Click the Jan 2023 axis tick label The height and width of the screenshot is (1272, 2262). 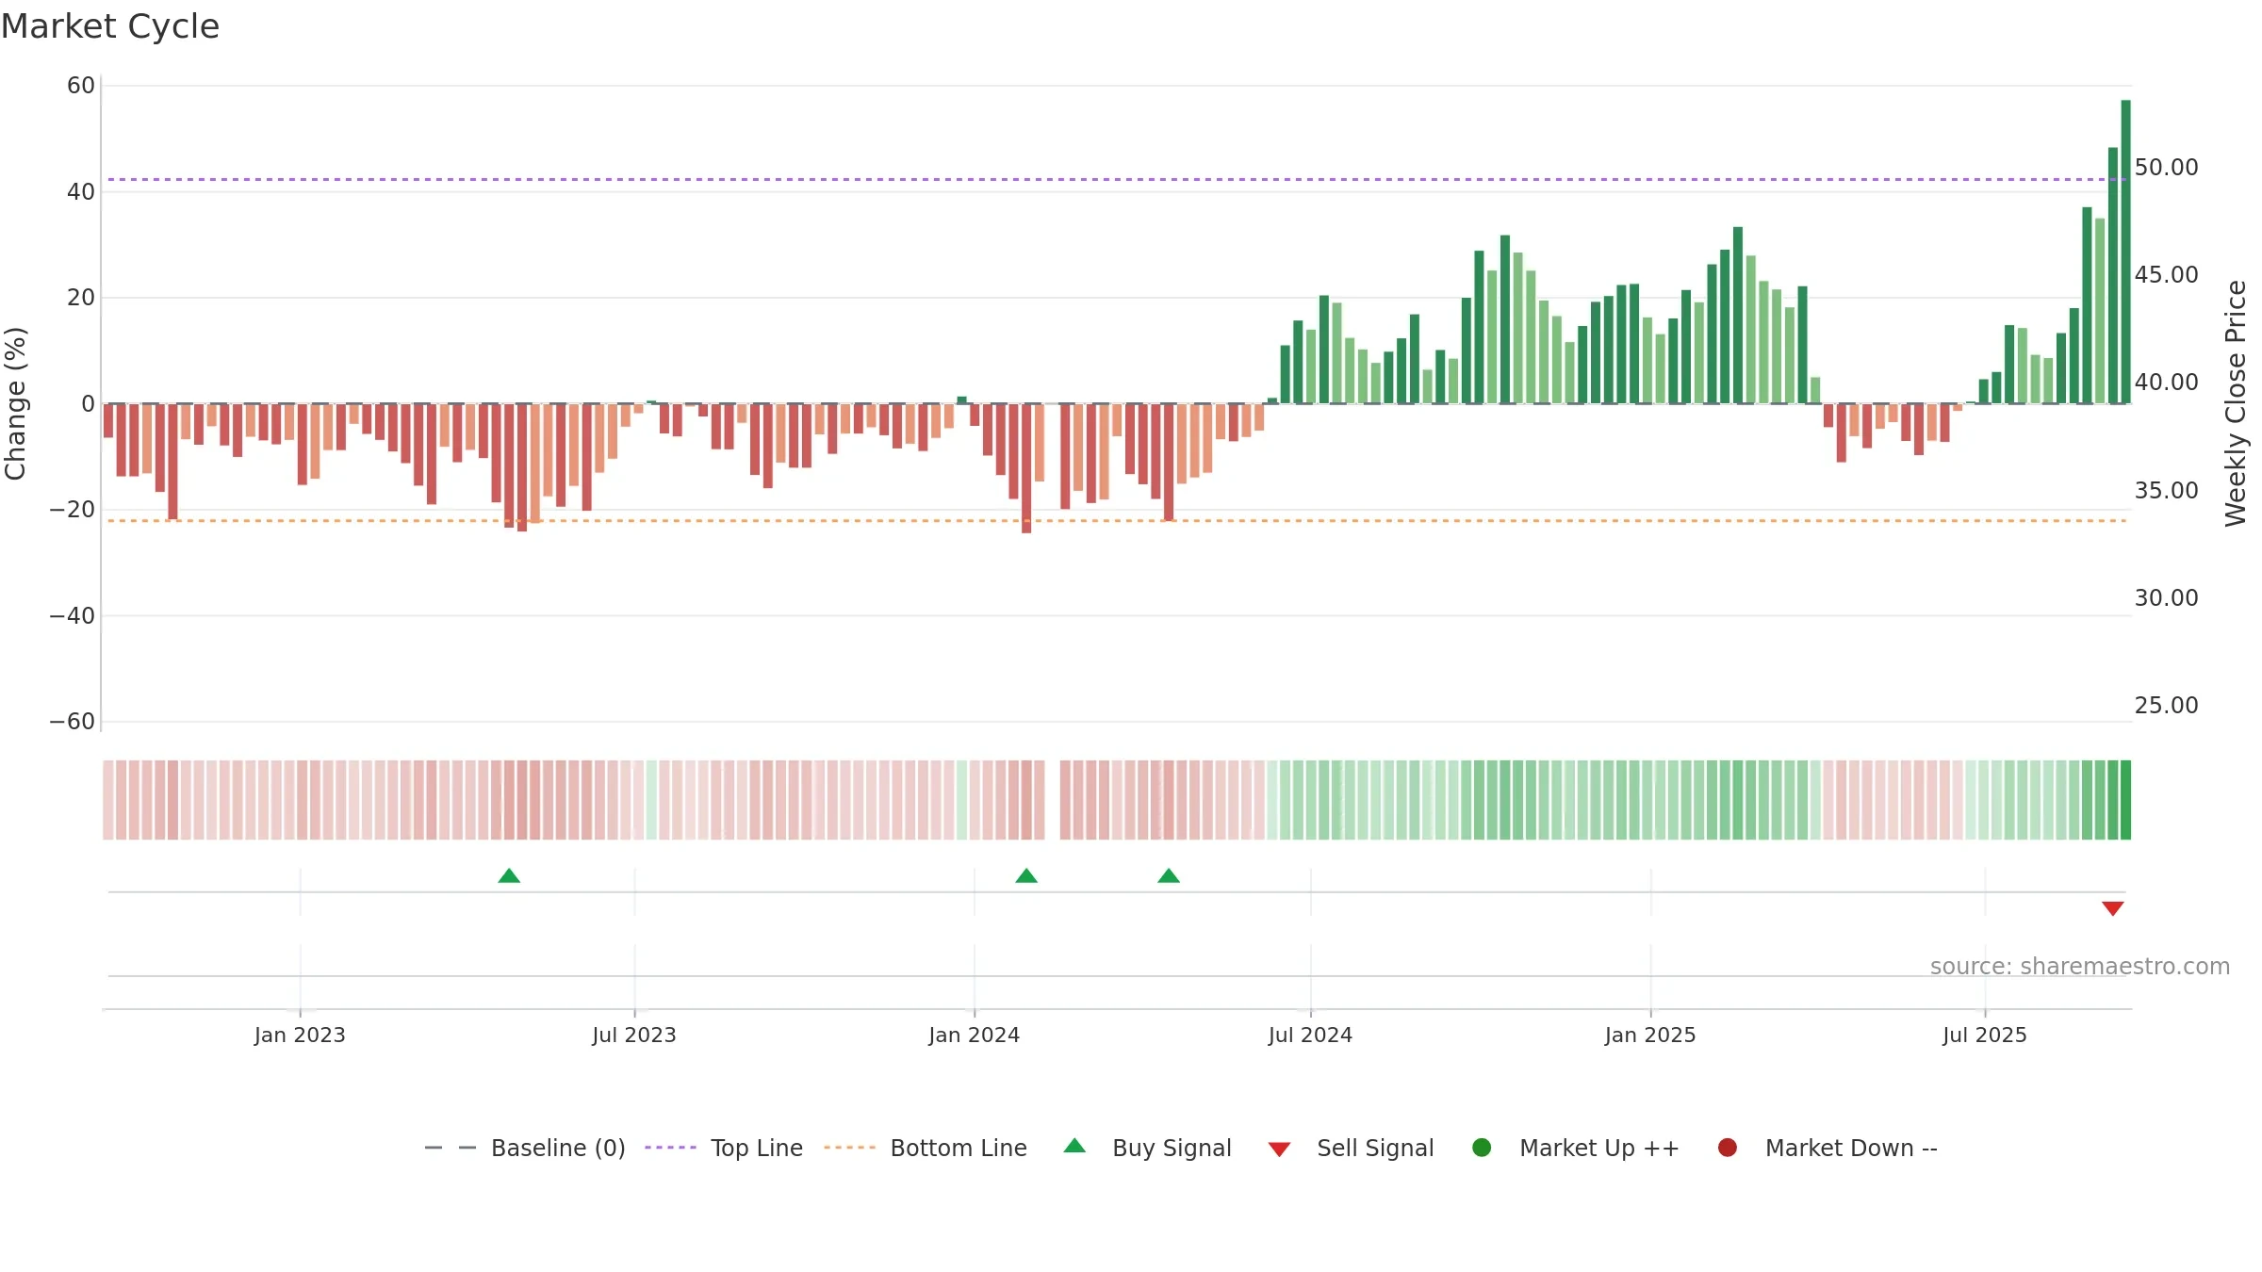300,1036
